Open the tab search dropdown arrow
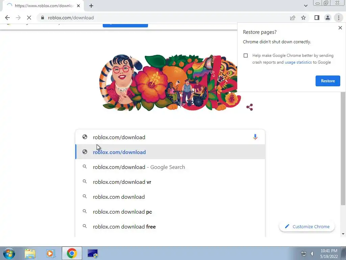346x260 pixels. point(305,6)
